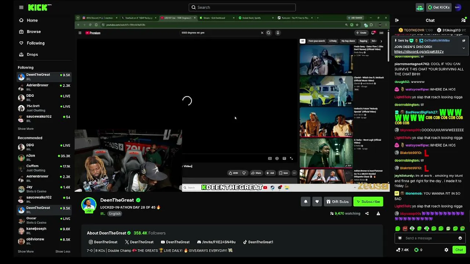Open channel points 7.4K balance
This screenshot has width=470, height=264.
402,250
